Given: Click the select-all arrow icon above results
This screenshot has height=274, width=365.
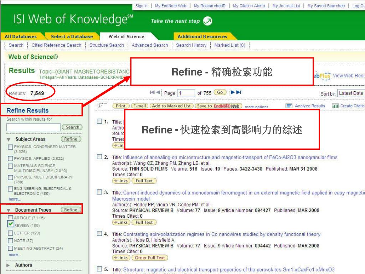Looking at the screenshot, I should tap(100, 106).
